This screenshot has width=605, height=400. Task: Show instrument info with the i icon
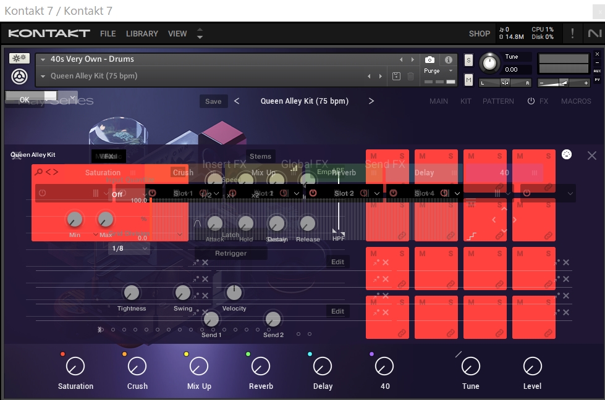(x=449, y=60)
